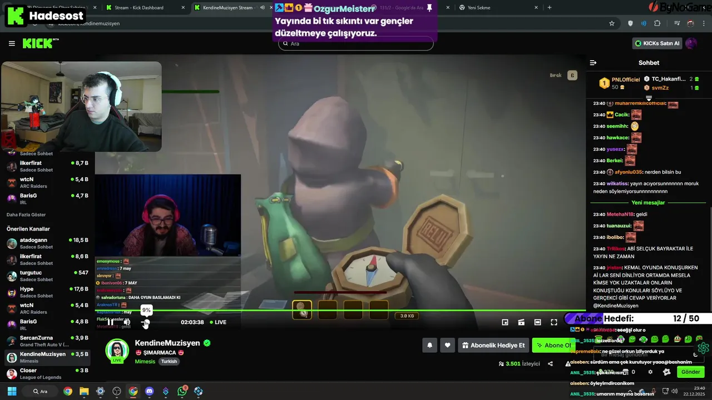This screenshot has width=712, height=400.
Task: Click in the Kick Ara search field
Action: (356, 43)
